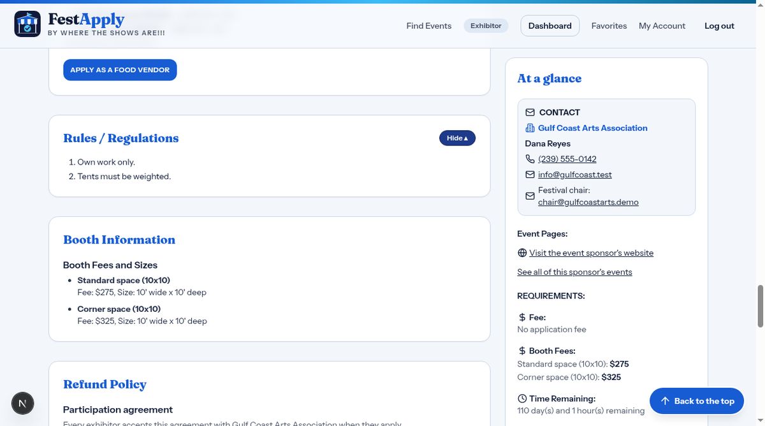Log out of FestApply
Viewport: 765px width, 426px height.
coord(719,26)
